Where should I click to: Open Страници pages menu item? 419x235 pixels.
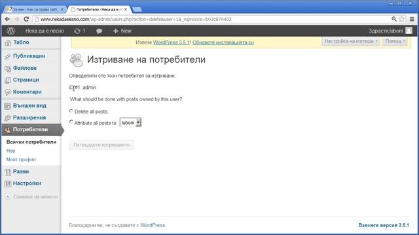click(26, 80)
